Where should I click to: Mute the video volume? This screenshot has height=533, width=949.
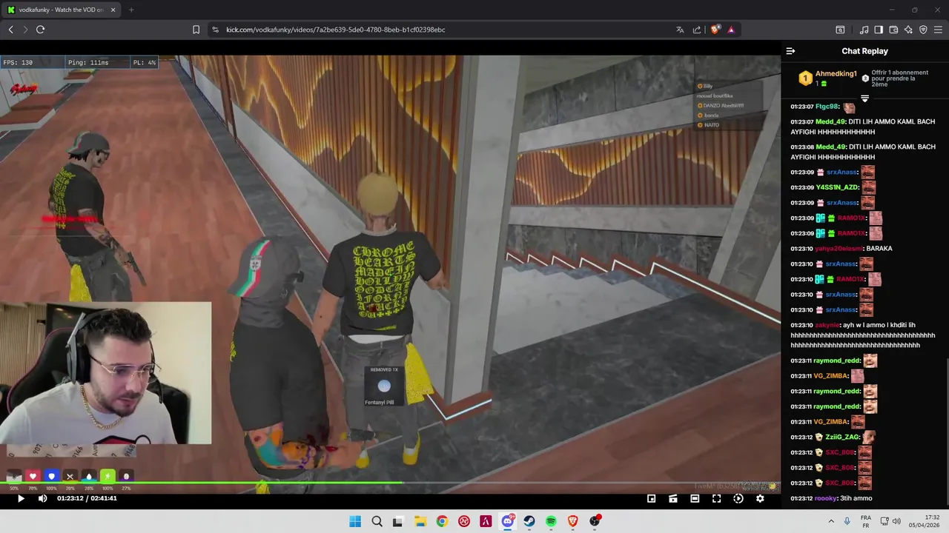[42, 498]
